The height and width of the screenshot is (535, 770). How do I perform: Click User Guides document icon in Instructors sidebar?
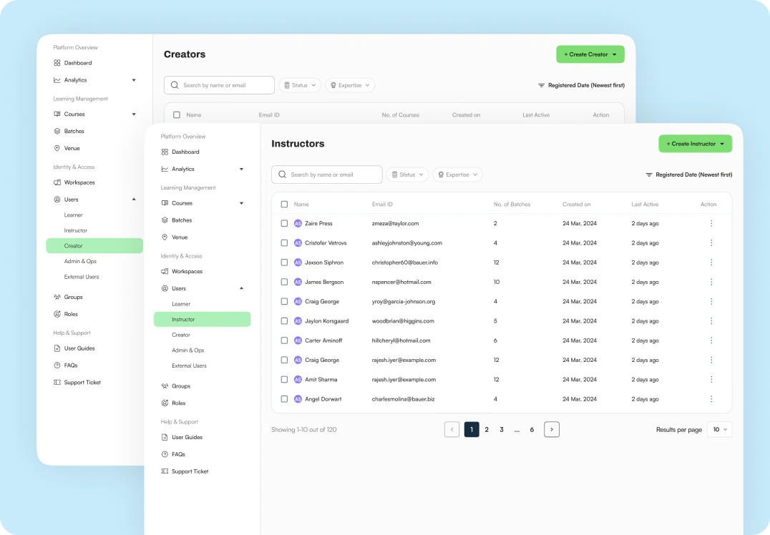click(165, 437)
